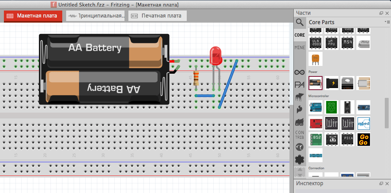
Task: Select the Arduino parts bin icon
Action: click(x=299, y=72)
